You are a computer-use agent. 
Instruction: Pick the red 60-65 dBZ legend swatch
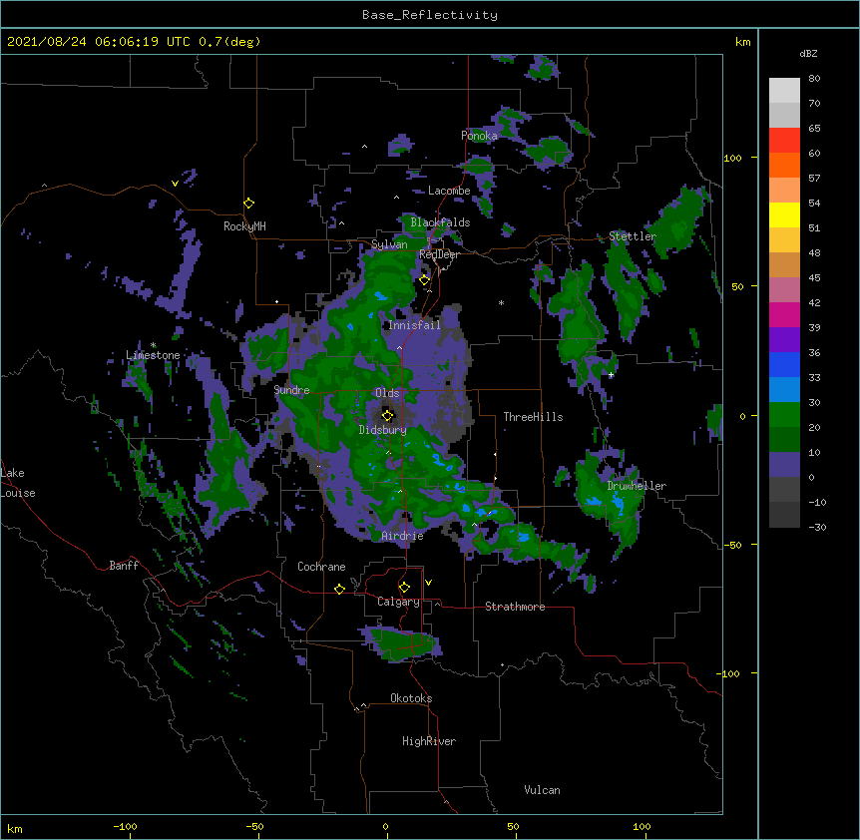[784, 141]
